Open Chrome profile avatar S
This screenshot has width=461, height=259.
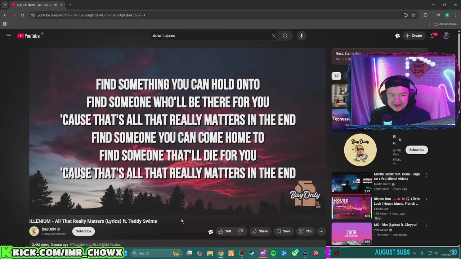tap(447, 15)
